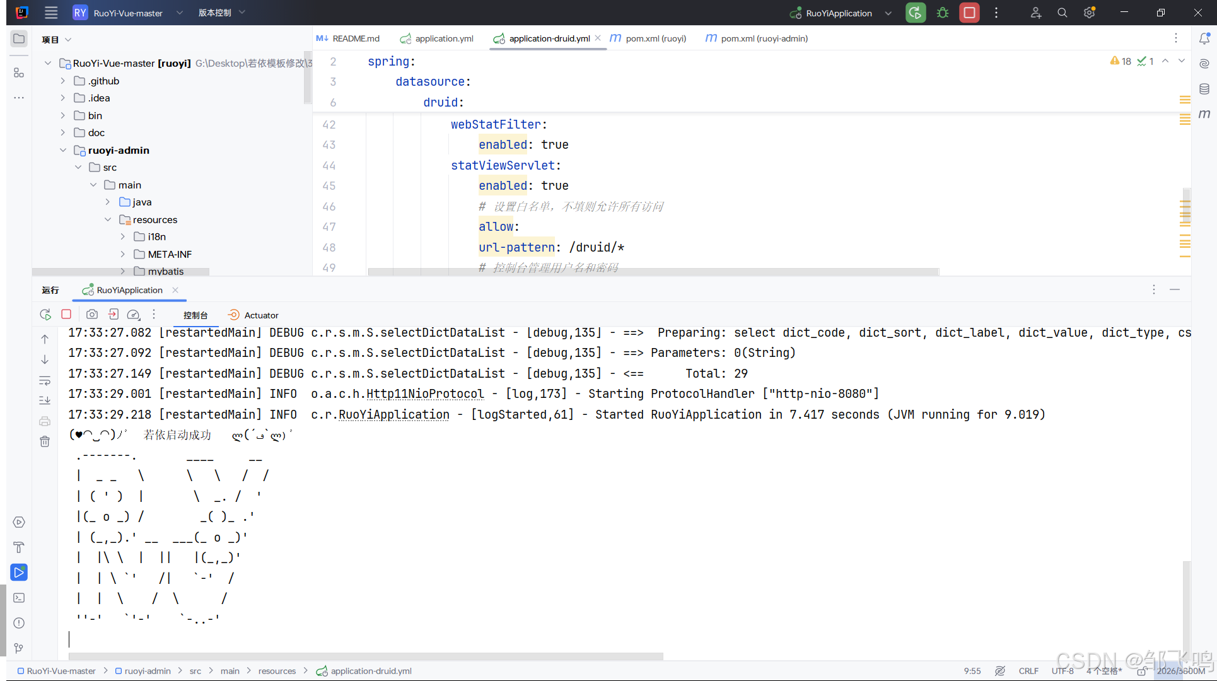The height and width of the screenshot is (681, 1217).
Task: Expand the i18n folder
Action: (123, 236)
